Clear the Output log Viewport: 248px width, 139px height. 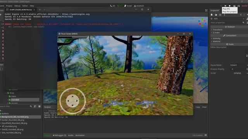(x=204, y=107)
